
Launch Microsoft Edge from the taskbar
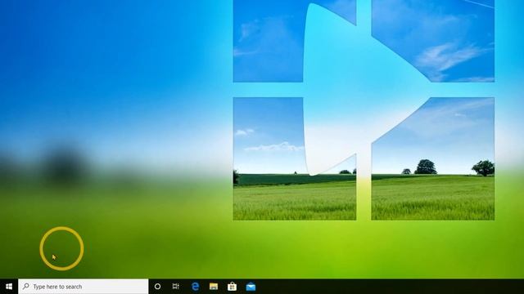[x=195, y=287]
